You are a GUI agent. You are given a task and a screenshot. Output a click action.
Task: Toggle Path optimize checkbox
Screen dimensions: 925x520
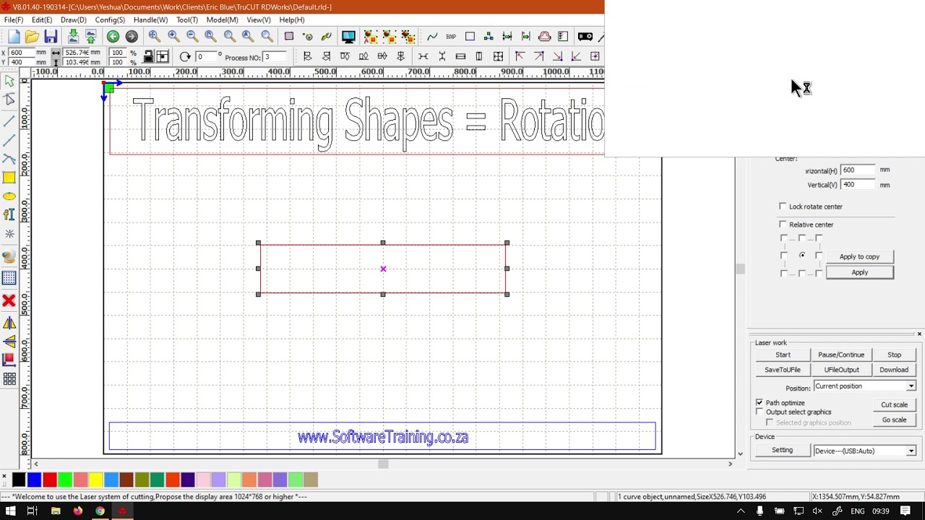[760, 402]
